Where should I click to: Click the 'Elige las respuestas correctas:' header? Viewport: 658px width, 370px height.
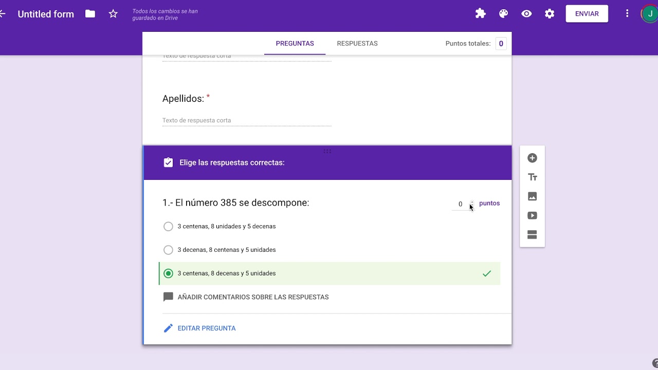click(232, 162)
